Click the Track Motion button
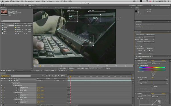 click(x=140, y=34)
